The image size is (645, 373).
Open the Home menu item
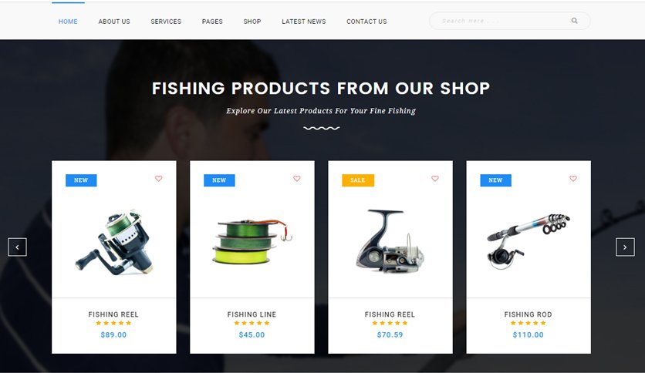point(68,22)
